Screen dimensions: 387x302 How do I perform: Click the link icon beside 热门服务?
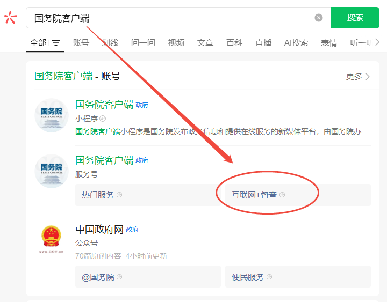(x=119, y=195)
